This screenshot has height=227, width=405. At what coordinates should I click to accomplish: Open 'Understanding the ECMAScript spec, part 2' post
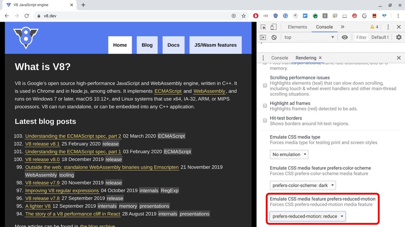click(73, 136)
